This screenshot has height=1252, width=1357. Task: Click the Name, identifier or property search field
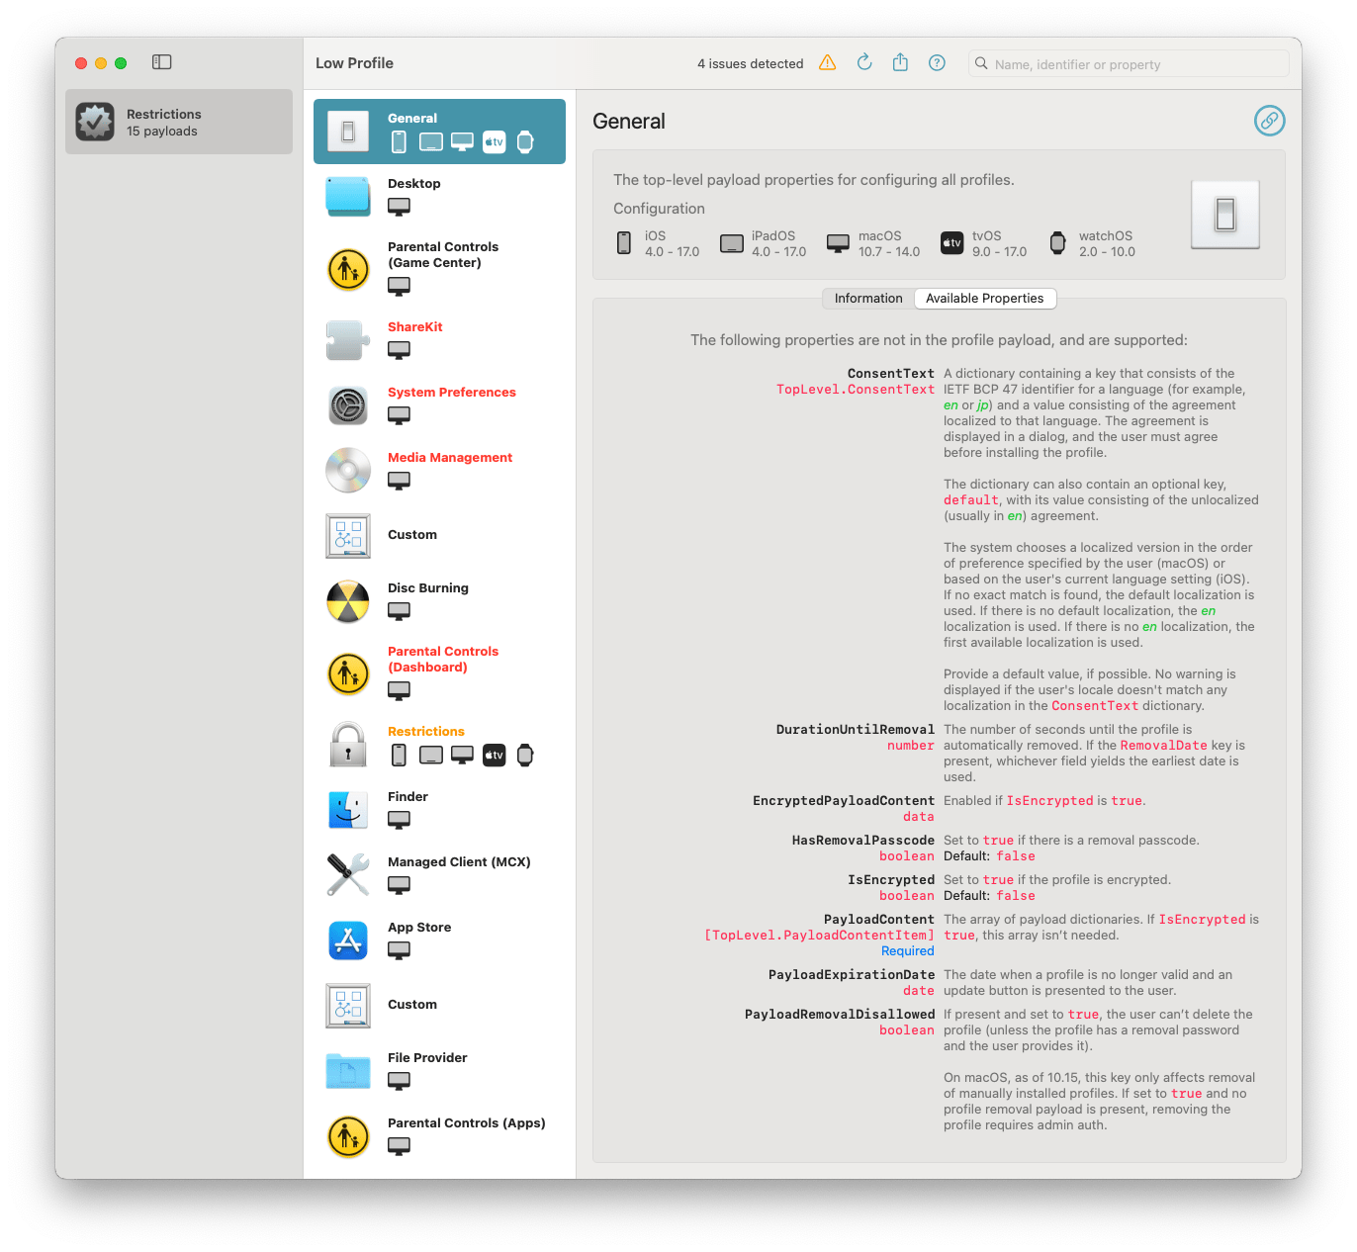pyautogui.click(x=1128, y=63)
